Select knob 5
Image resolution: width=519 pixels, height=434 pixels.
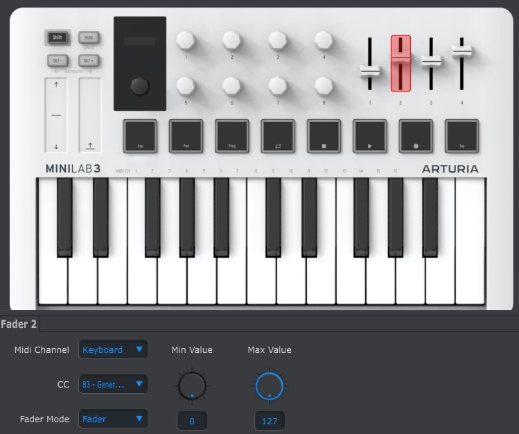(186, 86)
